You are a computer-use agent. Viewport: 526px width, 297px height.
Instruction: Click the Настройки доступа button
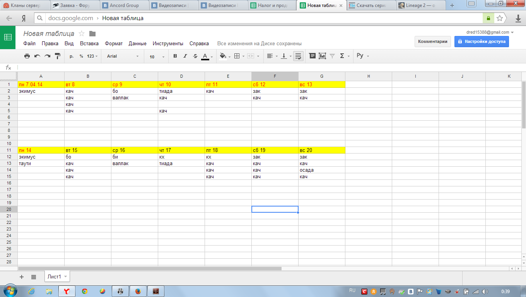(x=482, y=41)
